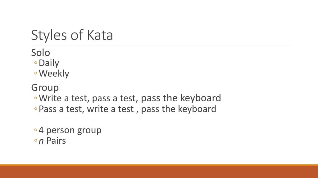Click the italic 'n' before Pairs
This screenshot has height=178, width=318.
tap(41, 141)
